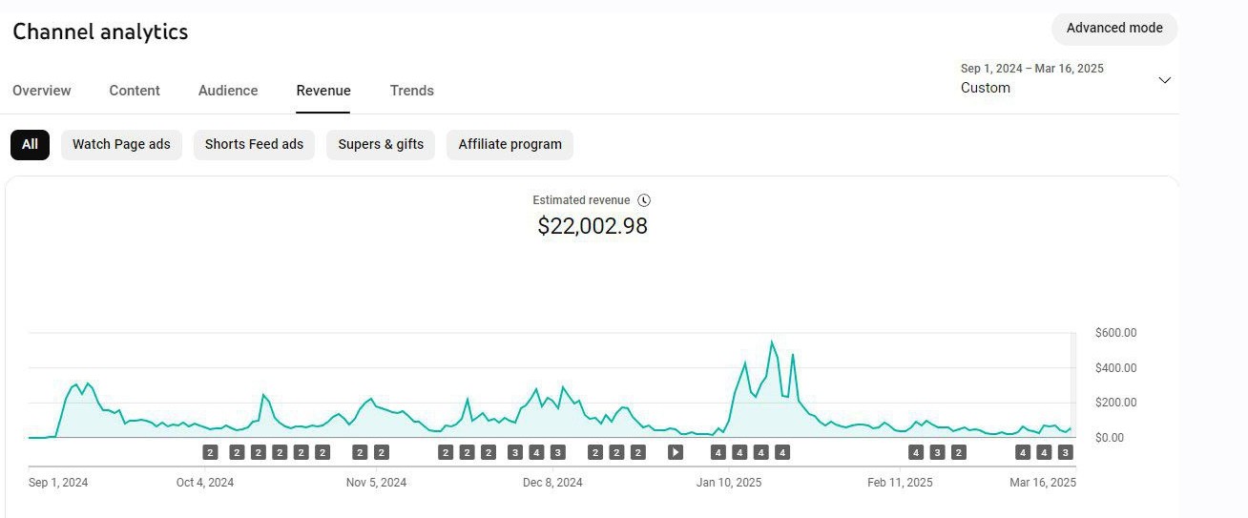This screenshot has width=1248, height=518.
Task: Click the 4 marker between two 3 markers
Action: coord(536,452)
